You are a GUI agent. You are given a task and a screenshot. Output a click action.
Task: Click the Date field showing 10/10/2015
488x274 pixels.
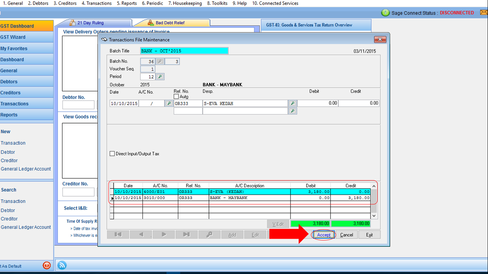click(x=124, y=103)
